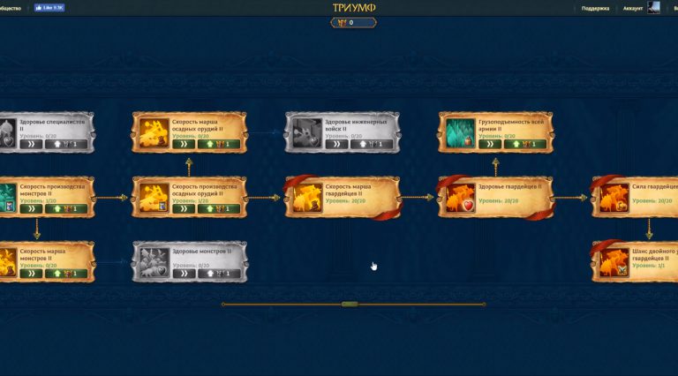Open the Аккаунт menu
Viewport: 678px width, 376px height.
pos(633,8)
